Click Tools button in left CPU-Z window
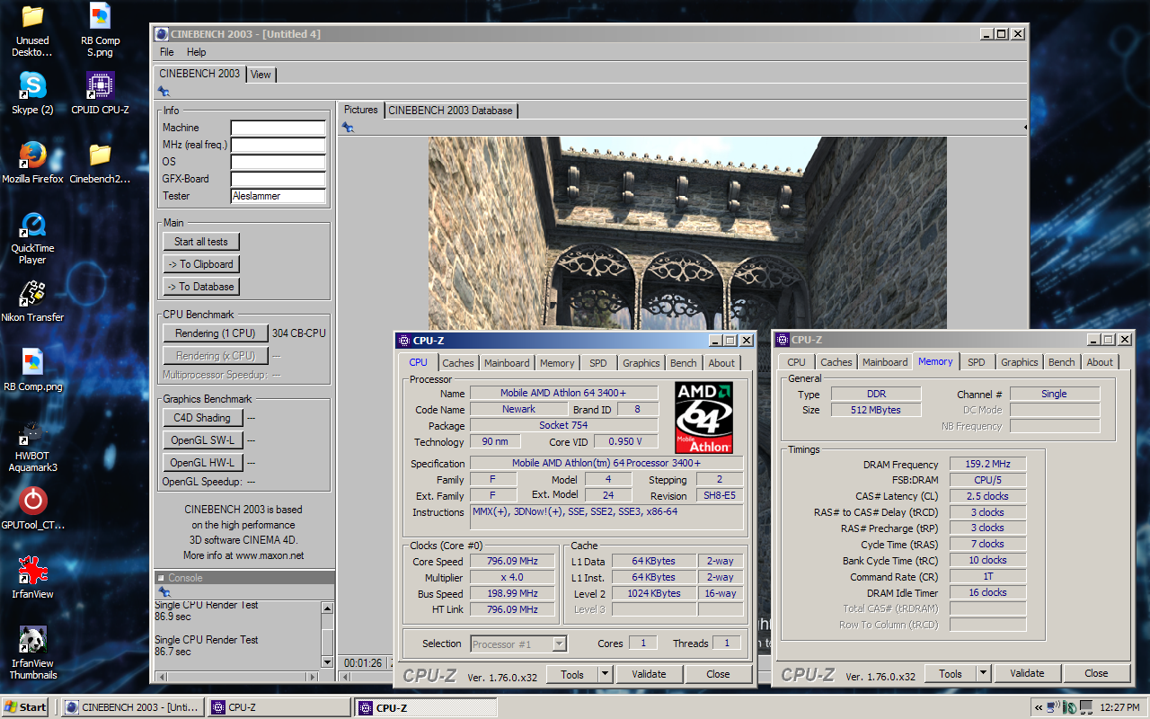Viewport: 1150px width, 719px height. point(572,674)
